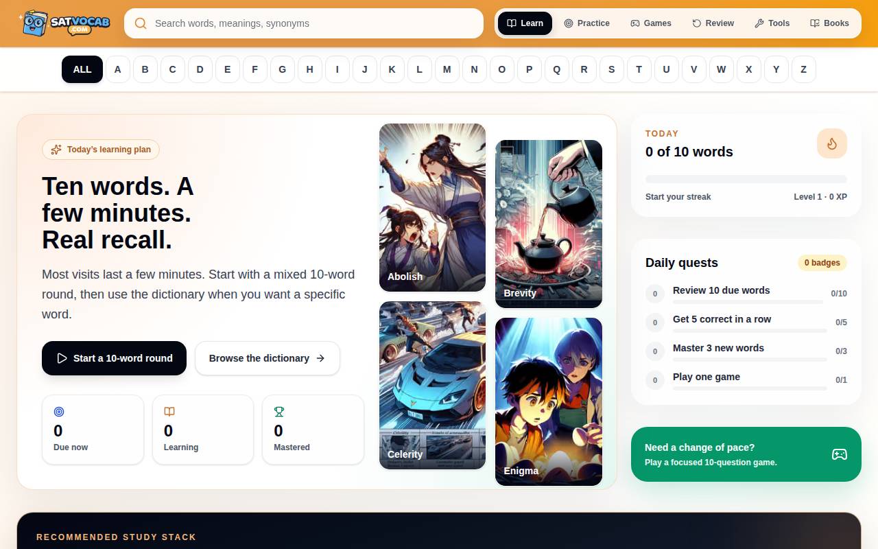878x549 pixels.
Task: Click the Learning stat card
Action: pos(203,430)
